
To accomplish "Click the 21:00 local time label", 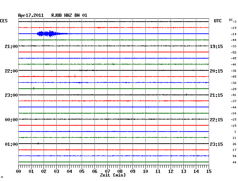I will tap(11, 46).
